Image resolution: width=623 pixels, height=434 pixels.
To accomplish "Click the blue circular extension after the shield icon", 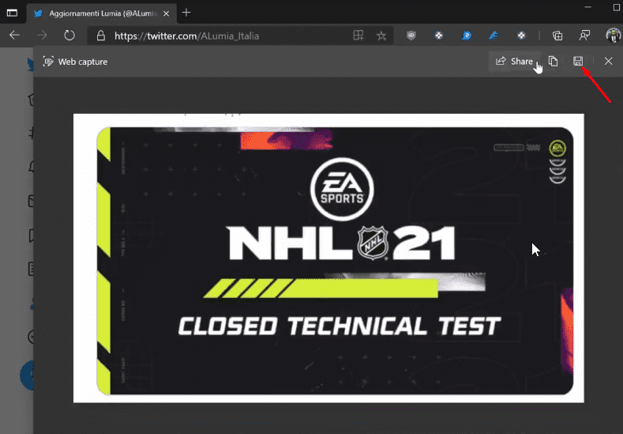I will tap(439, 36).
